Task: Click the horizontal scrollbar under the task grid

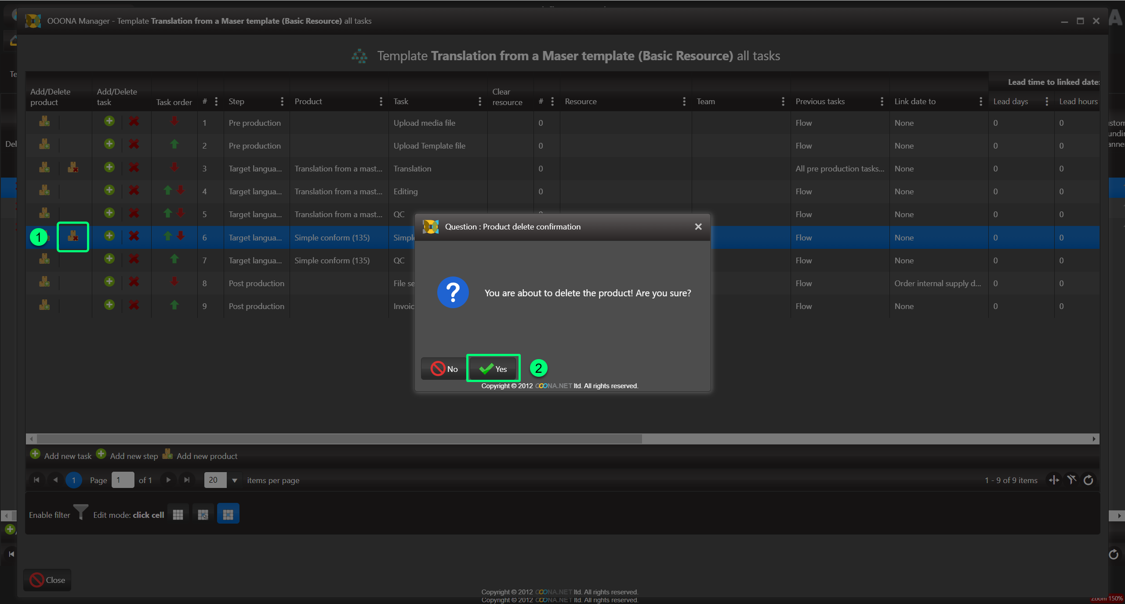Action: pos(338,439)
